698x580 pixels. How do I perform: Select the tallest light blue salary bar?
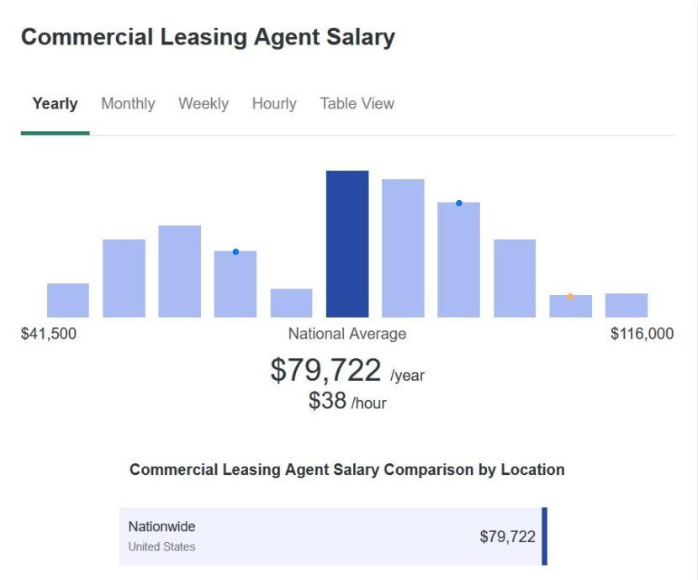click(x=403, y=244)
